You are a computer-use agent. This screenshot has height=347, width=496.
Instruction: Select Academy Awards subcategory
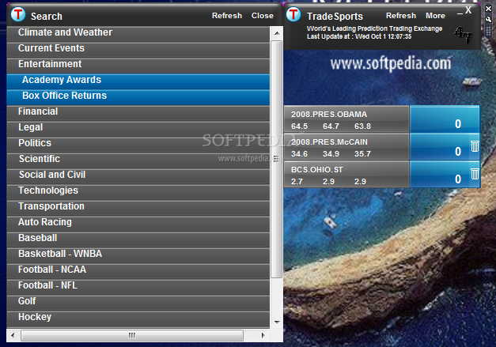click(138, 81)
